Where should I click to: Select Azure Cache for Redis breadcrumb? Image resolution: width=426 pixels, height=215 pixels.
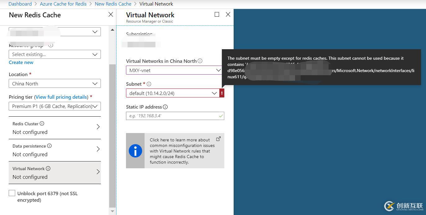pyautogui.click(x=63, y=4)
